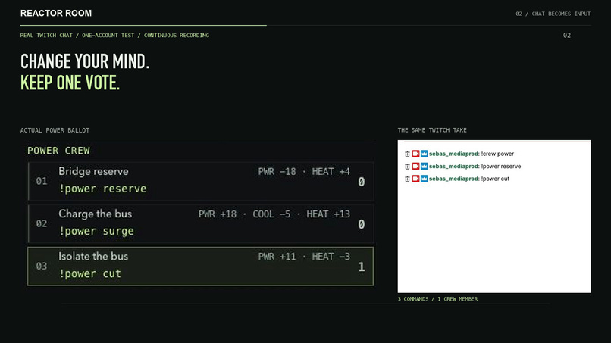Screen dimensions: 611x343
Task: Click the 'REACTOR ROOM' title
Action: [56, 13]
